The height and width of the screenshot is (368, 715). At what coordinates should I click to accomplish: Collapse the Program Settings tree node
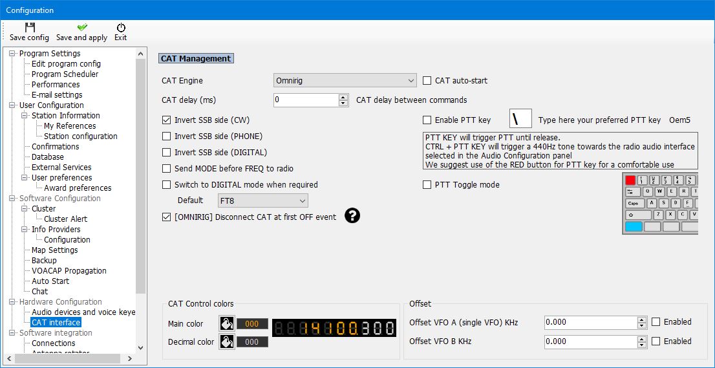coord(12,54)
